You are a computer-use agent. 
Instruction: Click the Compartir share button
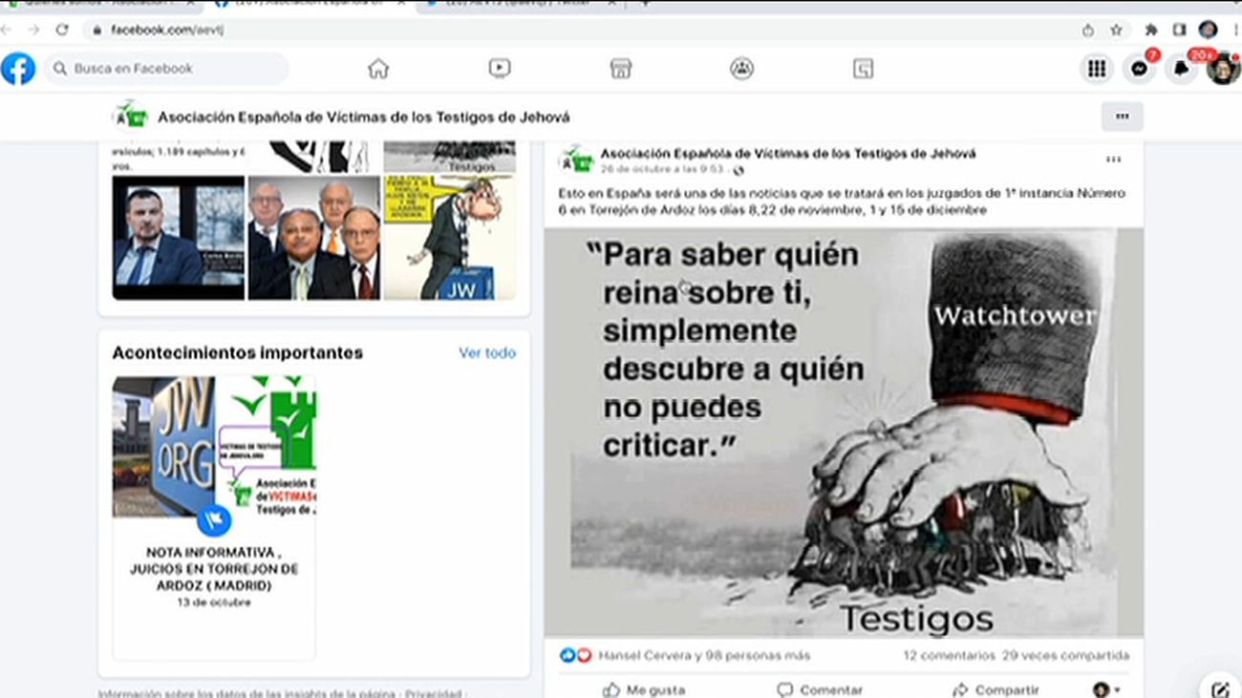[996, 689]
